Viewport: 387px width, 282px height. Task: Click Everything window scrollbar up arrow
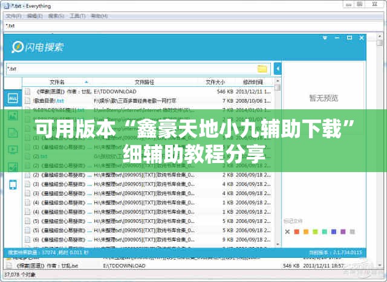coord(380,36)
